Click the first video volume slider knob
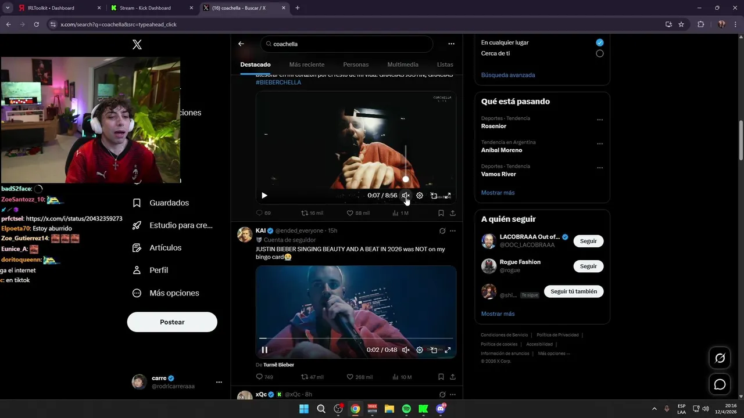The image size is (744, 418). (406, 179)
